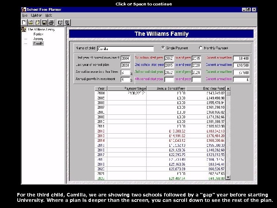277x208 pixels.
Task: Click the Print toolbar icon
Action: pos(51,22)
